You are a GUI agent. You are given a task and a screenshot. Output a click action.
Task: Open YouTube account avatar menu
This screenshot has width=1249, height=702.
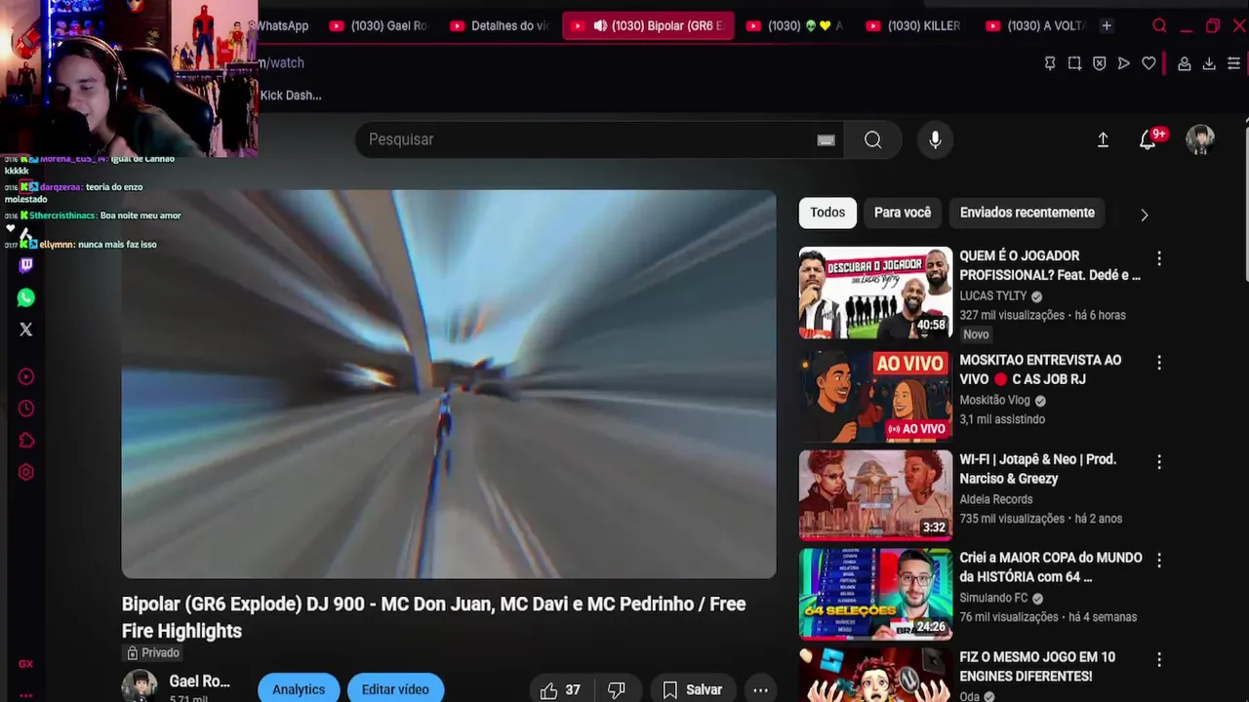coord(1200,139)
